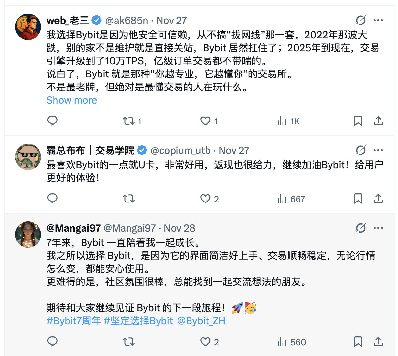Expand options menu on @Mangai97's tweet
398x356 pixels.
tap(378, 228)
